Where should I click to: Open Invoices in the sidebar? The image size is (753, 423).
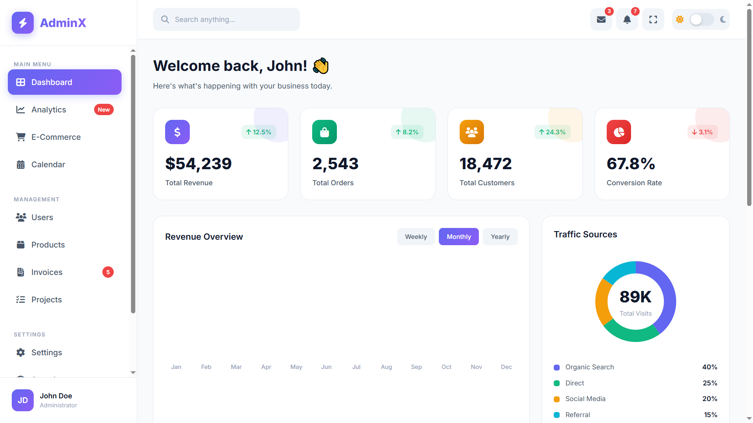65,272
